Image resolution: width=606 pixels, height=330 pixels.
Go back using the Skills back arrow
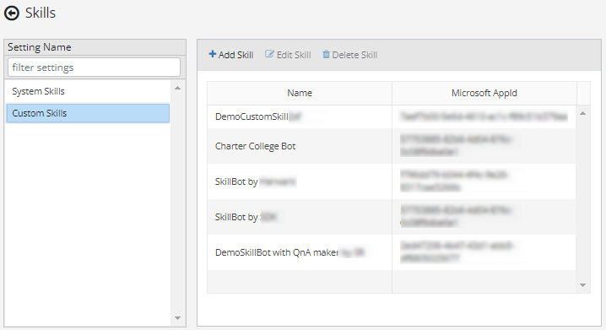click(12, 14)
